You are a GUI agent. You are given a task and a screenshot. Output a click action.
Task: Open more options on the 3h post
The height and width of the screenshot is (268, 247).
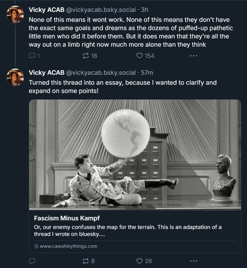(193, 56)
